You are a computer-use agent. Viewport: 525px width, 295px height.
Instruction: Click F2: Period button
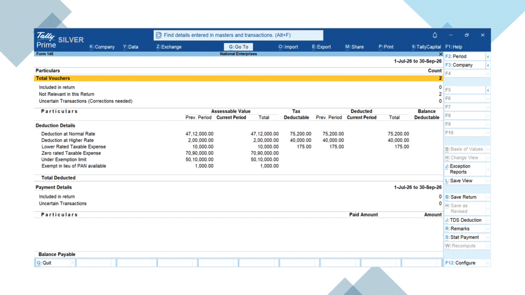(x=465, y=56)
